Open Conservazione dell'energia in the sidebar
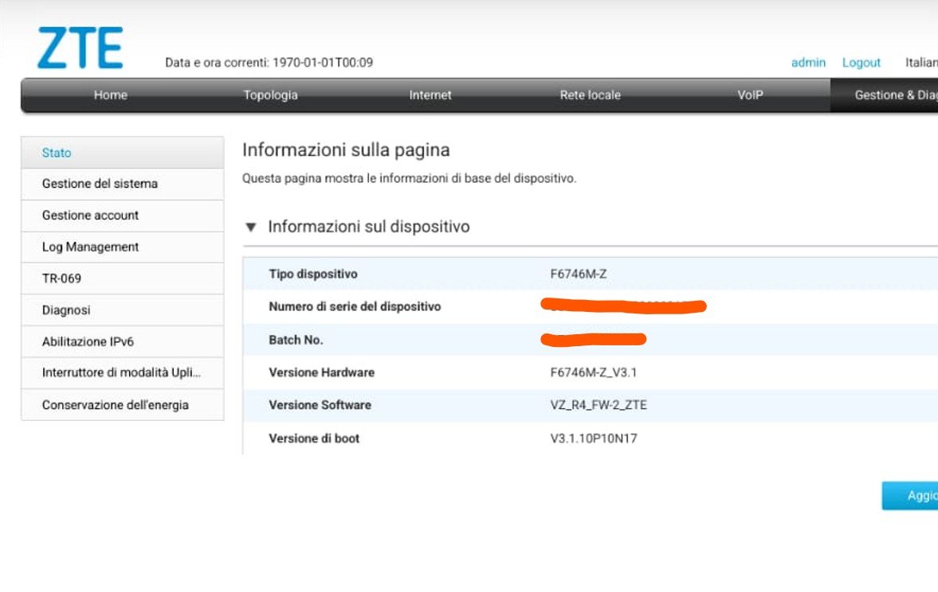This screenshot has height=592, width=938. [x=115, y=405]
